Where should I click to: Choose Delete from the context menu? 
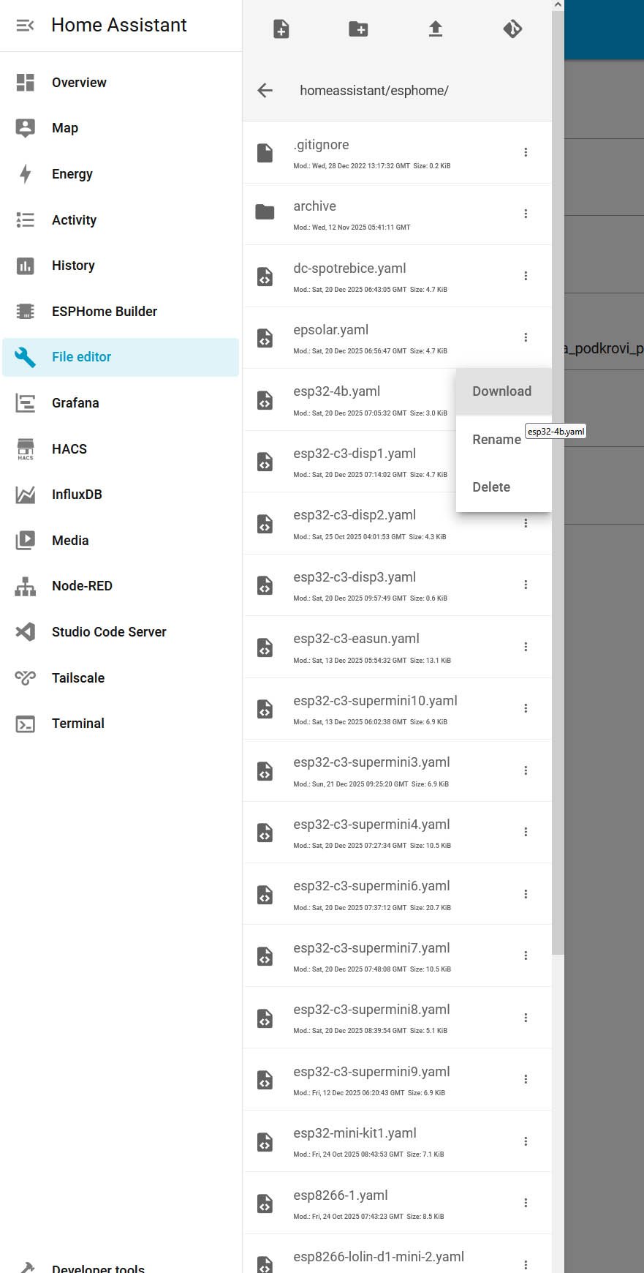[491, 487]
